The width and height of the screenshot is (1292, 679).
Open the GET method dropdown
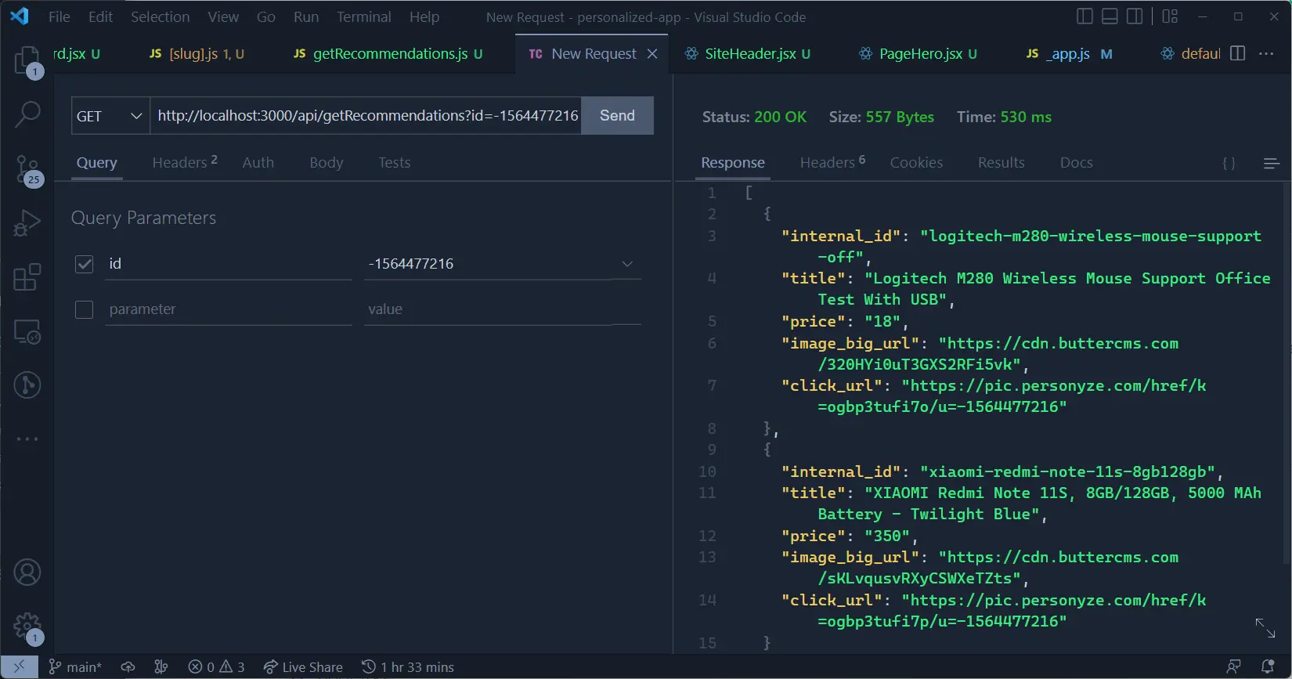(x=110, y=116)
